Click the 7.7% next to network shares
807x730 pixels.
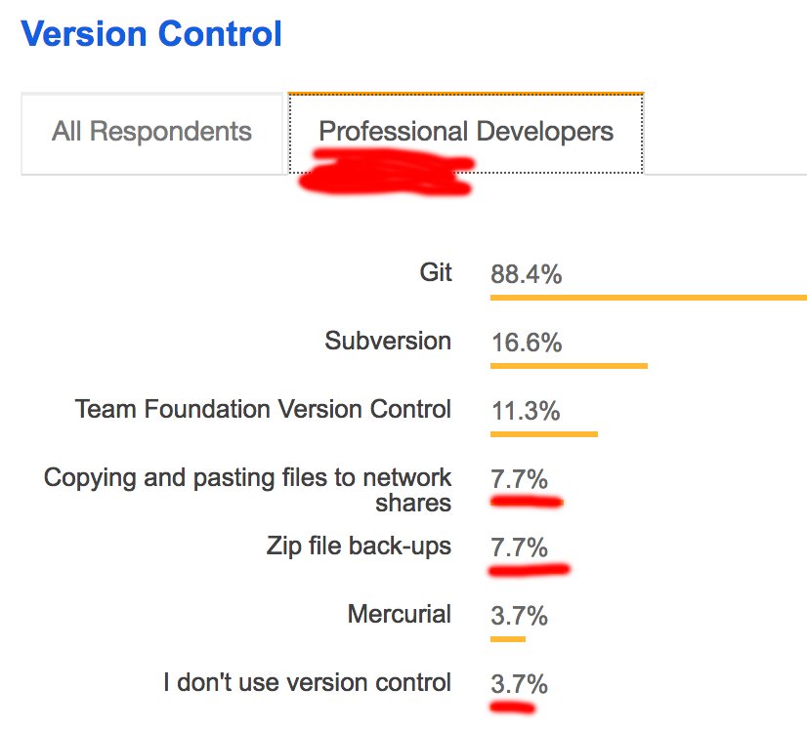[x=519, y=480]
